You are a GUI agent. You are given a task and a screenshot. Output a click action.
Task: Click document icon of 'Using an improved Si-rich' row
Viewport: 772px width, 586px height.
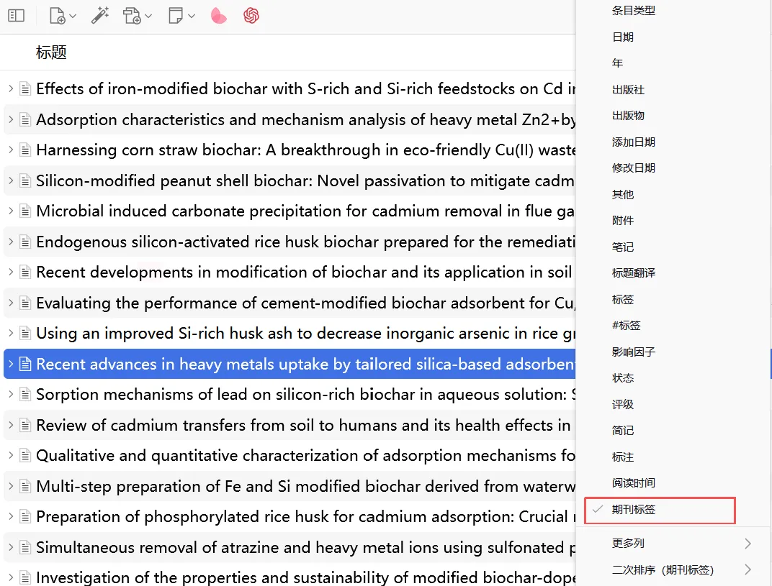click(x=25, y=334)
